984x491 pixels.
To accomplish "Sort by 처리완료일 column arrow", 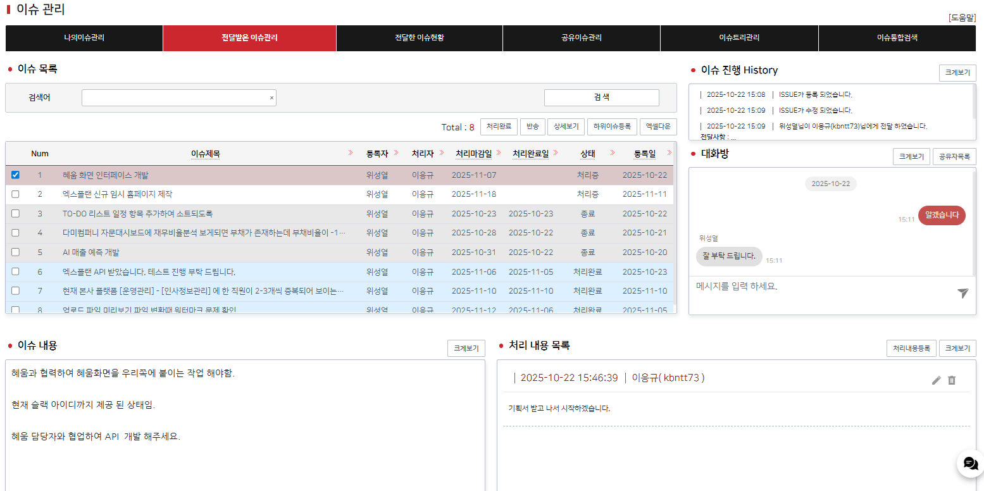I will (556, 153).
